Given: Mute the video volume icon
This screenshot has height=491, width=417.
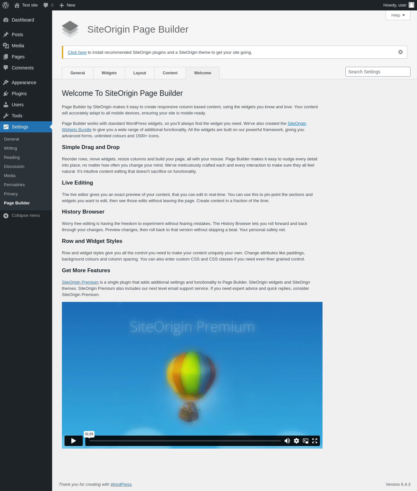Looking at the screenshot, I should (287, 441).
